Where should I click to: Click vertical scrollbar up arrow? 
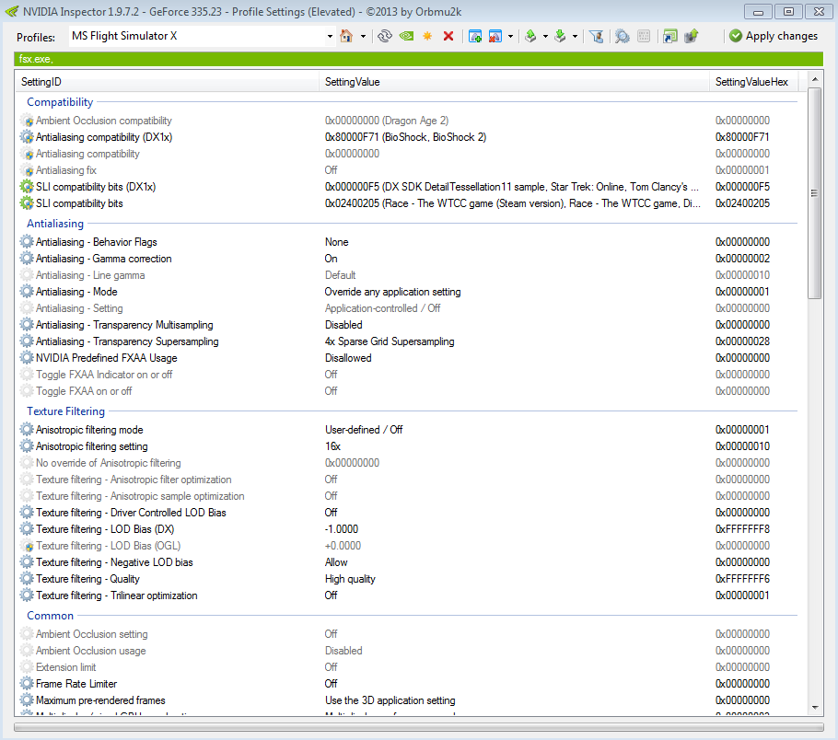pos(814,79)
